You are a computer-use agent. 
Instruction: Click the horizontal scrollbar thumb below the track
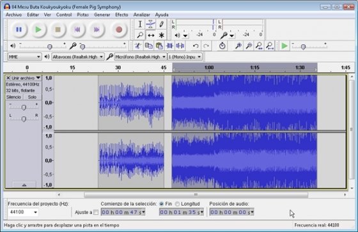point(196,195)
